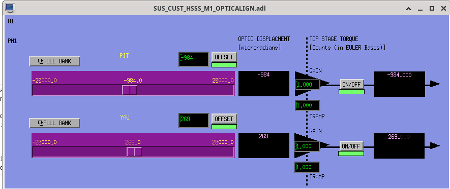Screen dimensions: 450x189
Task: Click the PIT output arrow icon
Action: pyautogui.click(x=434, y=84)
